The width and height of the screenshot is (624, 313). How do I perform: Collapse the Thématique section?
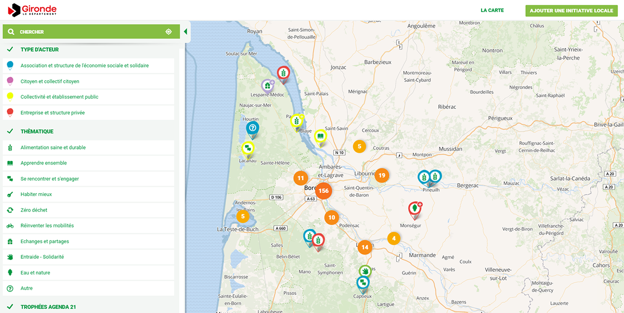(x=37, y=131)
